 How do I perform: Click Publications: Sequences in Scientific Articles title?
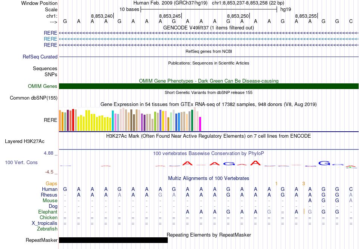click(209, 63)
